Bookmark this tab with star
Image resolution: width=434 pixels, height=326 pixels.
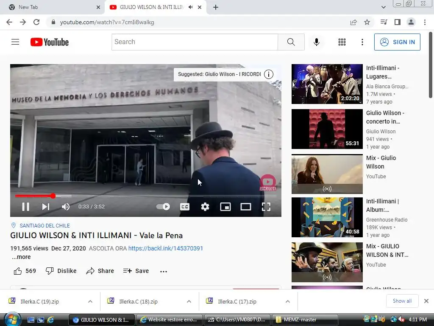pyautogui.click(x=367, y=22)
